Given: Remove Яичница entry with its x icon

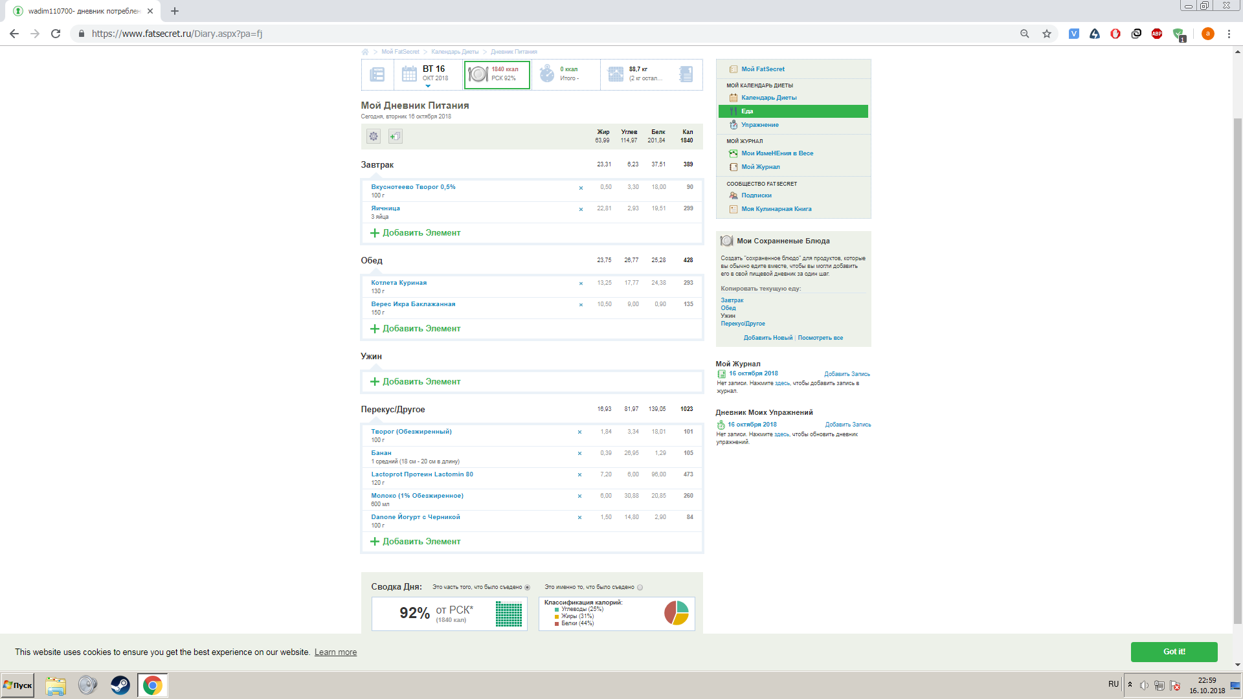Looking at the screenshot, I should (x=581, y=209).
